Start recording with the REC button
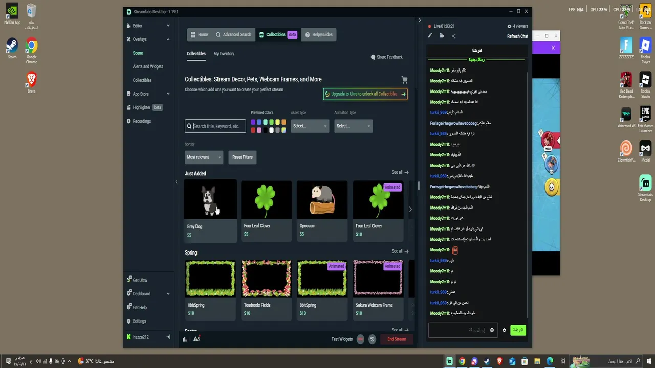This screenshot has width=655, height=368. coord(360,339)
